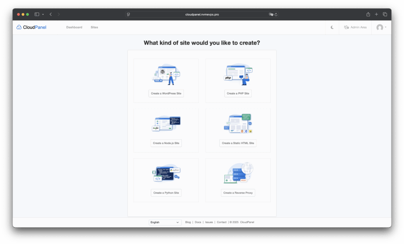The image size is (404, 244).
Task: Open a new tab with plus icon
Action: point(376,14)
